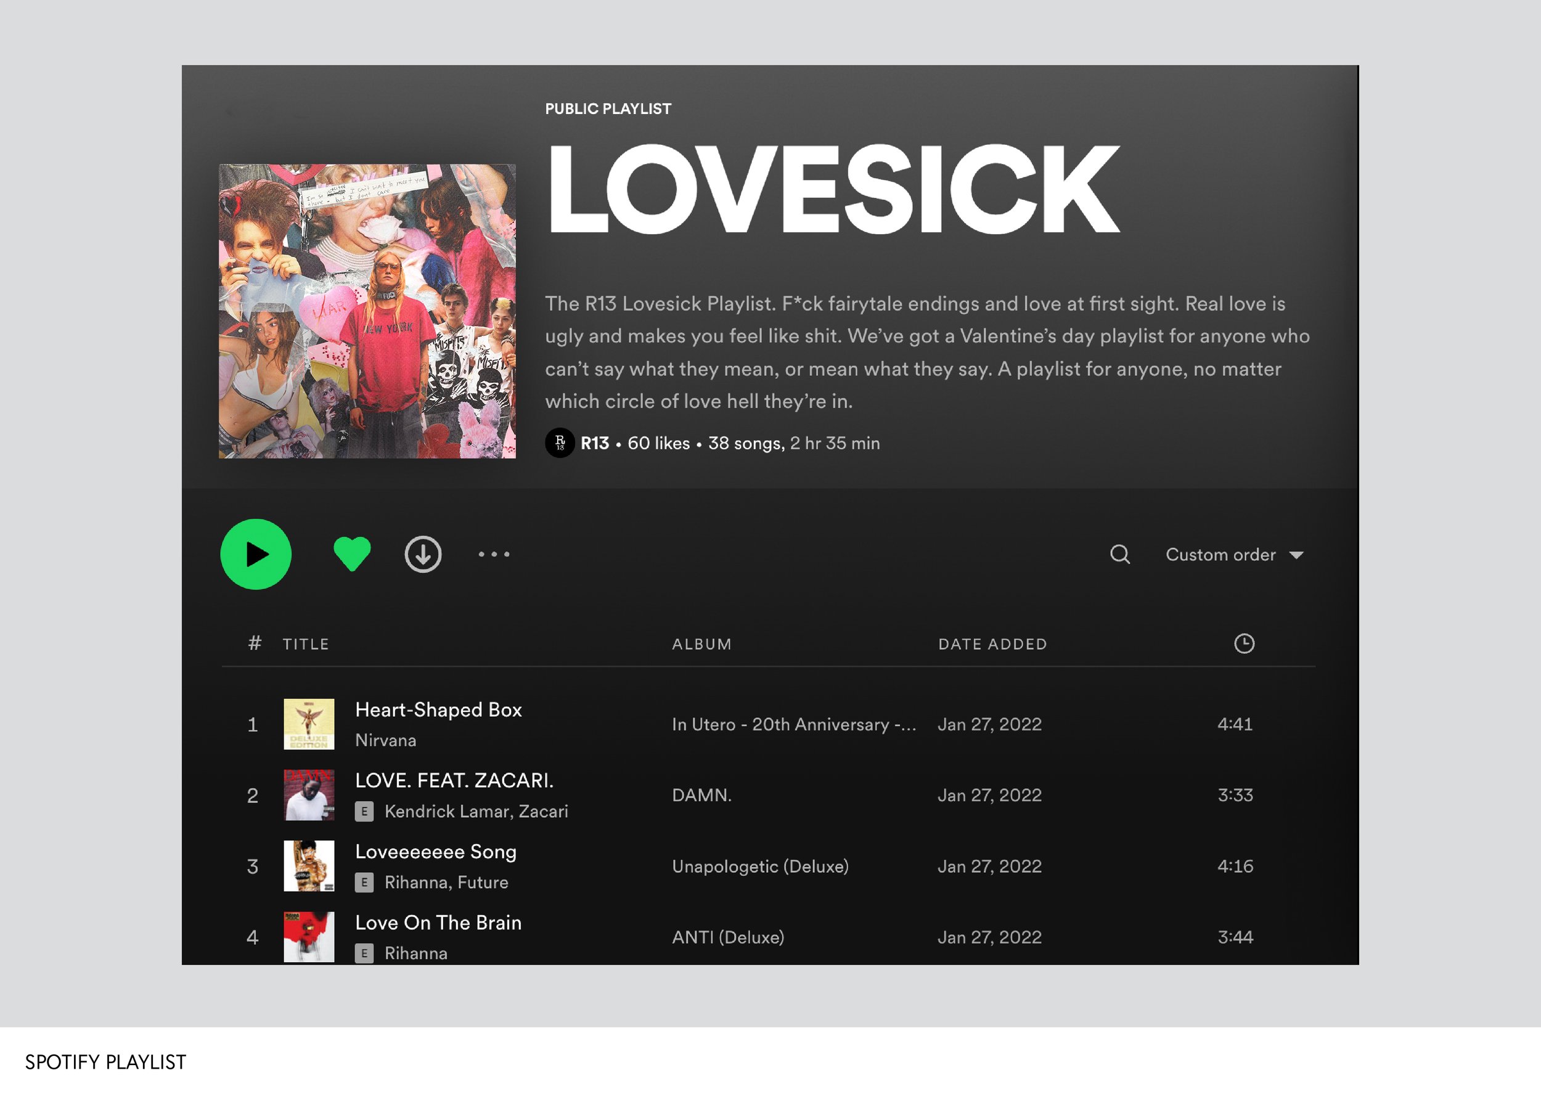Unlike the playlist with the green heart
1541x1094 pixels.
tap(352, 555)
